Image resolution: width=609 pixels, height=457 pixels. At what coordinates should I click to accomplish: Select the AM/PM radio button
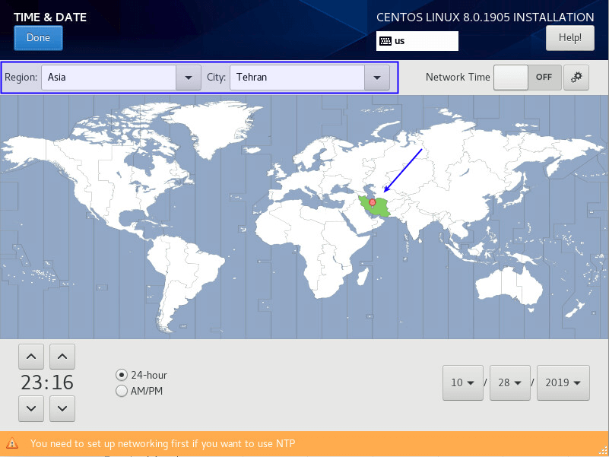point(122,391)
